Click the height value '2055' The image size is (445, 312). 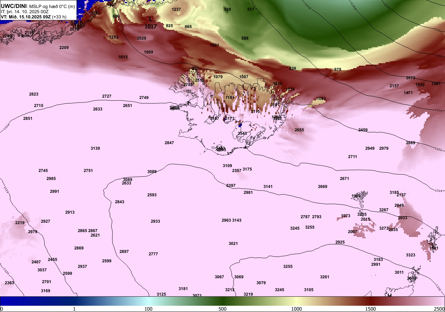[x=299, y=130]
